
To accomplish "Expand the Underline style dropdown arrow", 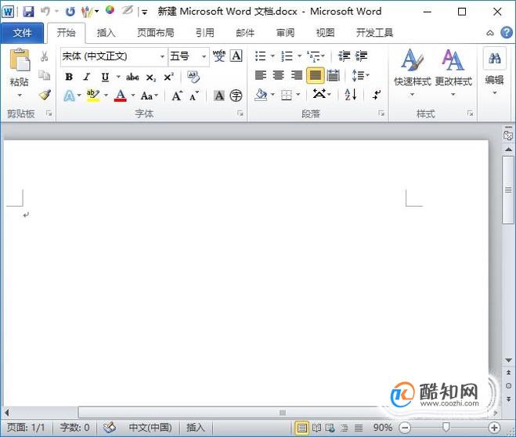I will click(118, 77).
